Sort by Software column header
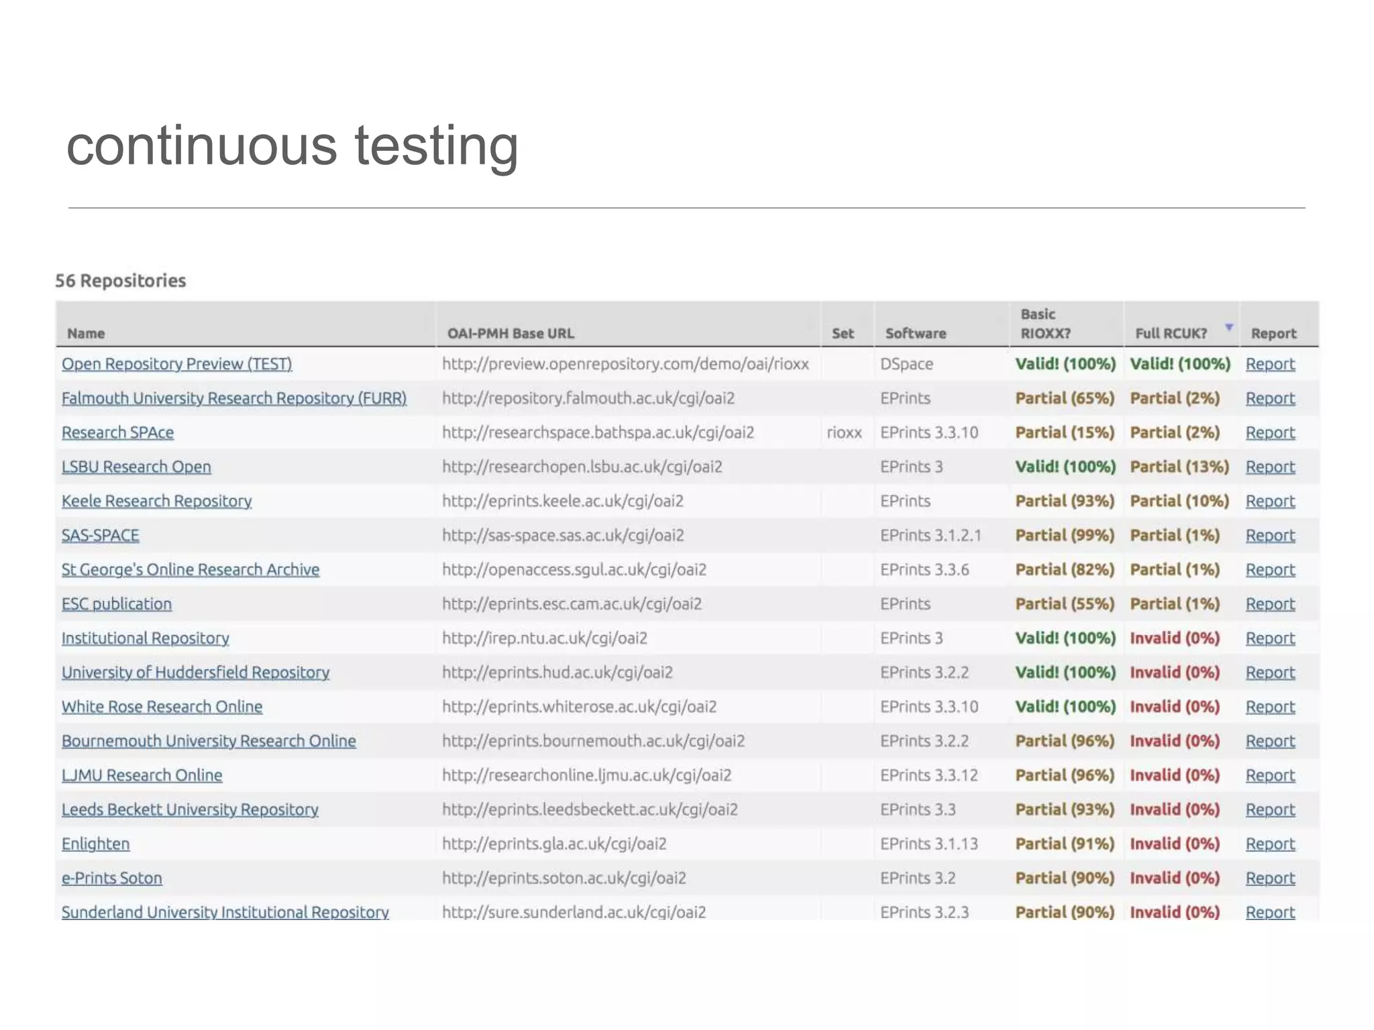Screen dimensions: 1374x1030 (x=916, y=333)
